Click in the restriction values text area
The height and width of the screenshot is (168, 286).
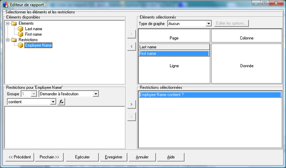point(64,127)
